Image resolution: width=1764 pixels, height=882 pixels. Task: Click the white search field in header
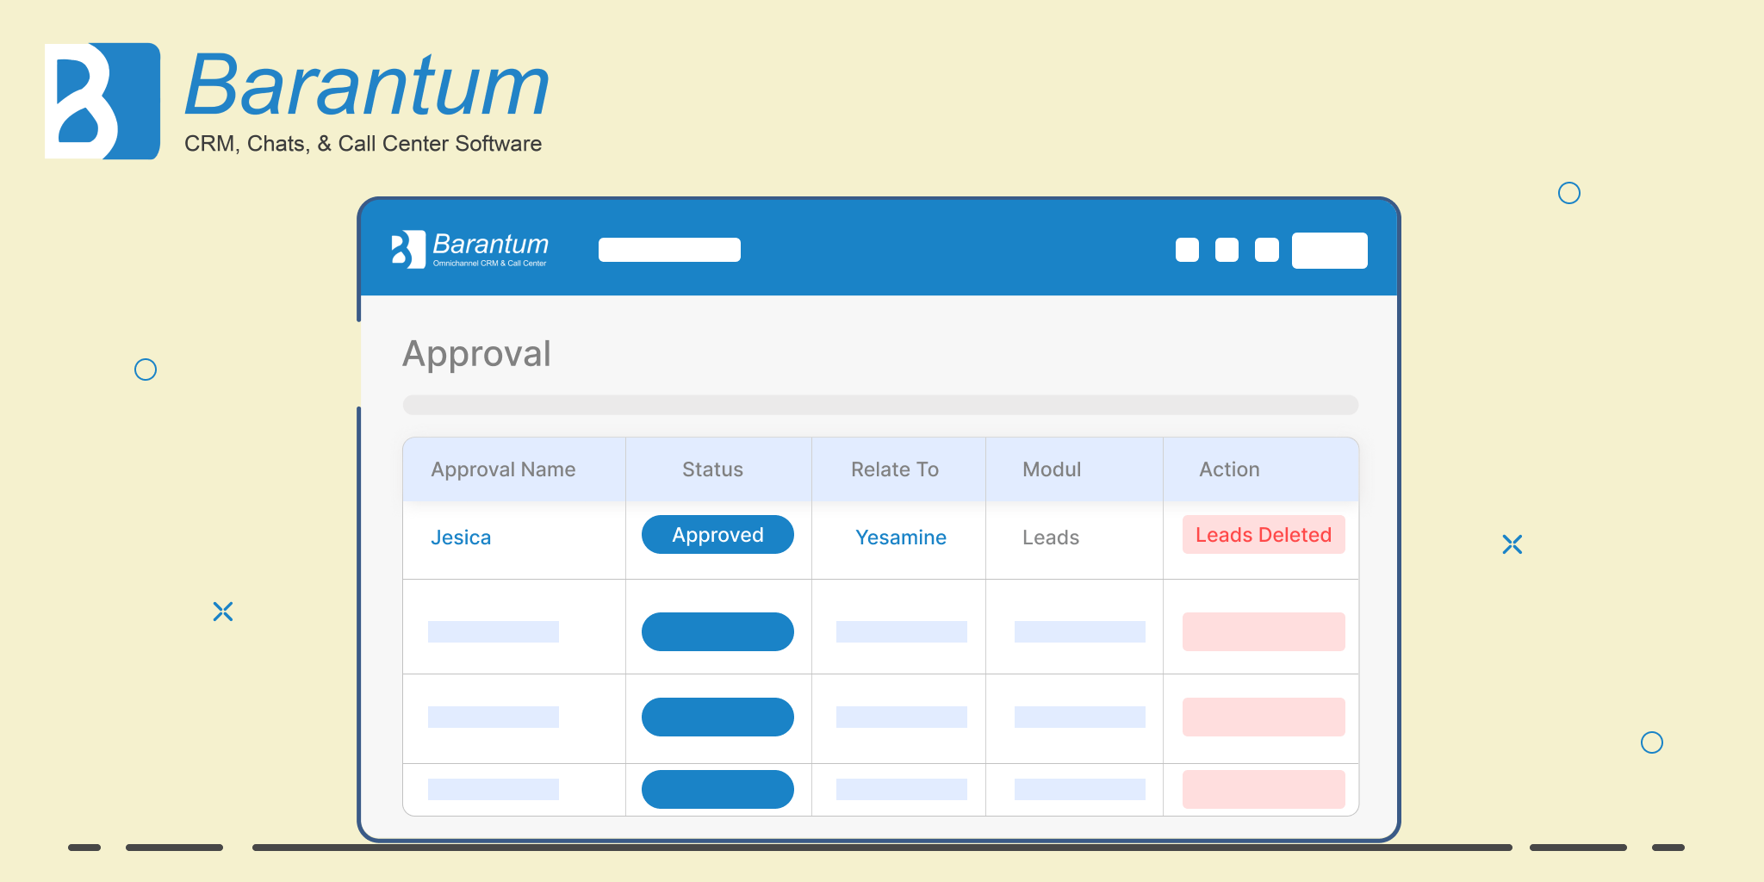tap(669, 250)
